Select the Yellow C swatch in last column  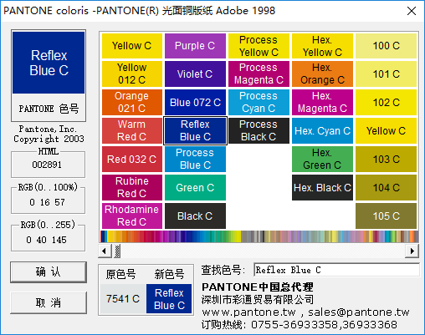[386, 131]
